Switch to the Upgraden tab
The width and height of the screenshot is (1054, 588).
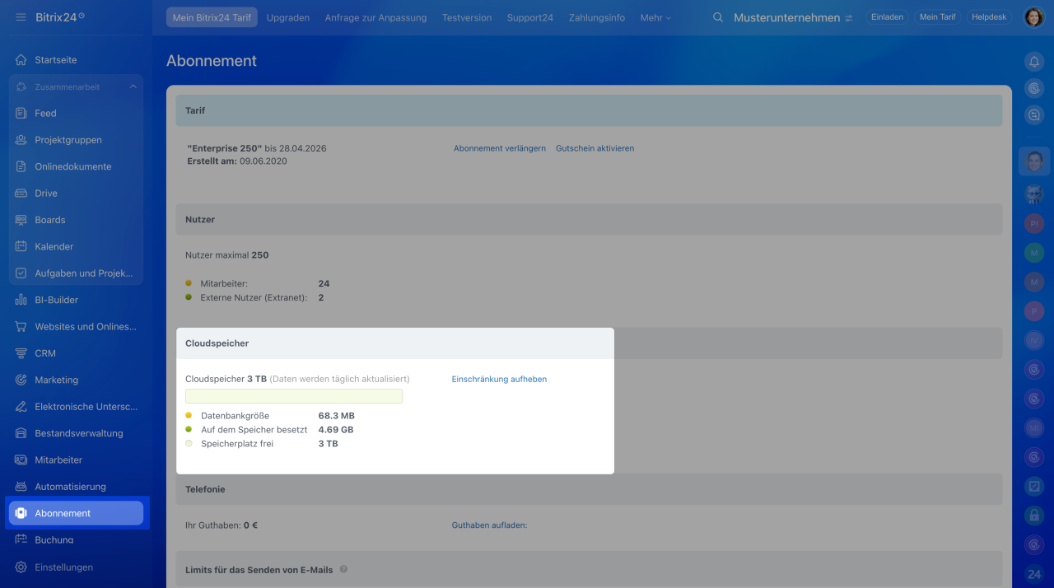(x=288, y=17)
